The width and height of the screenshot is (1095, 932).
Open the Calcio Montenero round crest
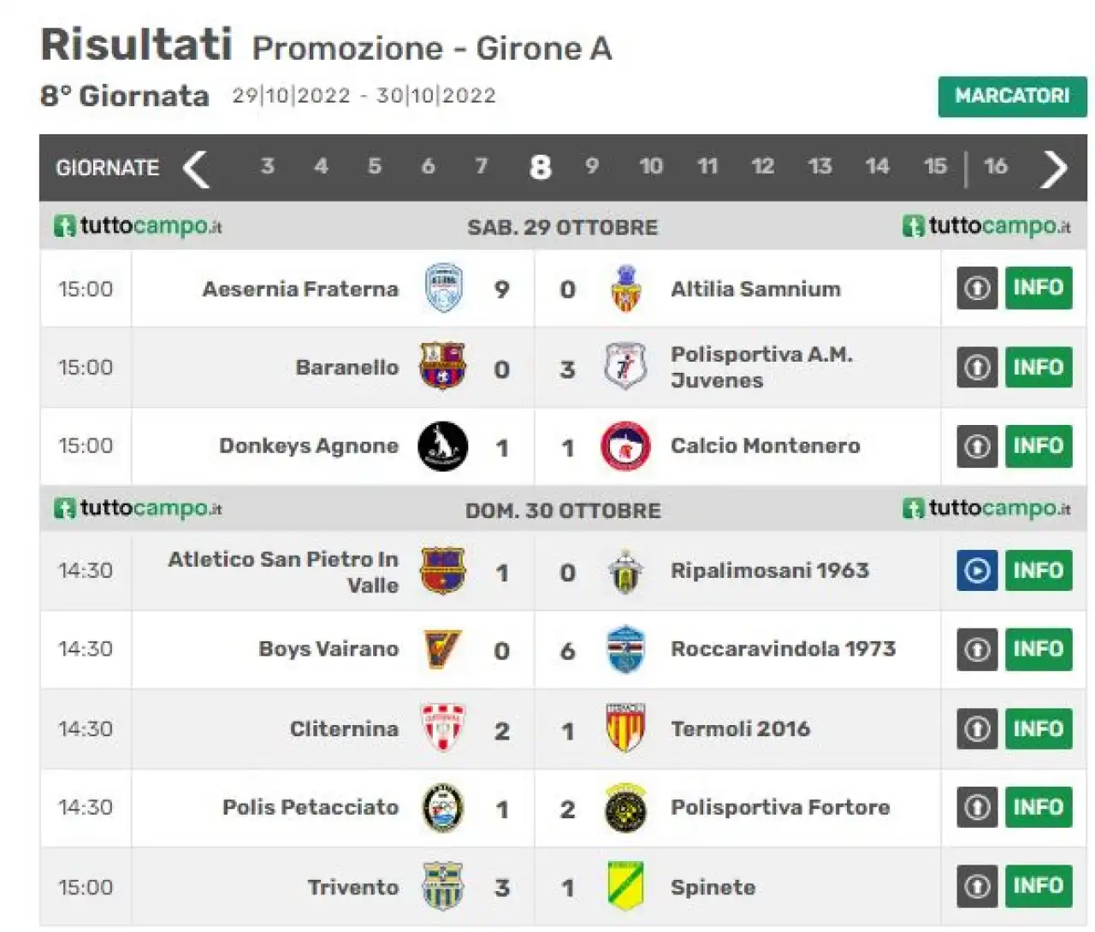[625, 446]
